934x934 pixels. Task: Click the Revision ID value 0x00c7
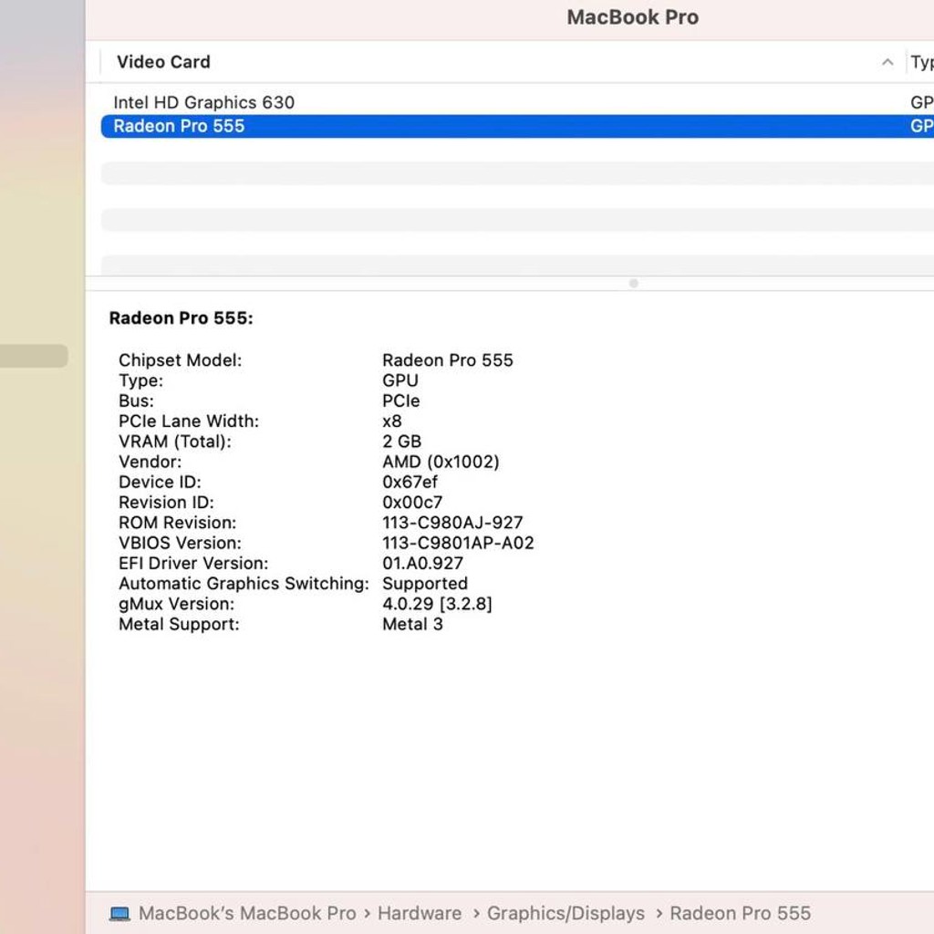412,503
